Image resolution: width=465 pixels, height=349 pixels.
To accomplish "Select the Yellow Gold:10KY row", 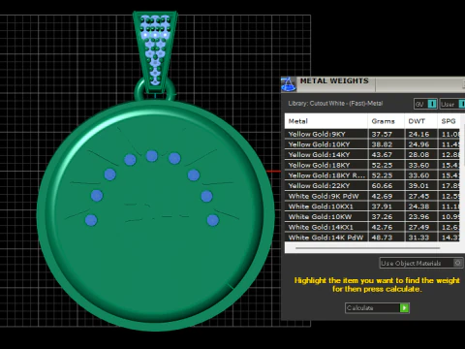I will point(372,144).
